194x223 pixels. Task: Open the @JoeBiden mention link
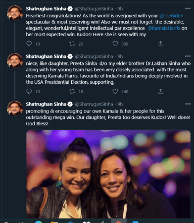tap(171, 16)
